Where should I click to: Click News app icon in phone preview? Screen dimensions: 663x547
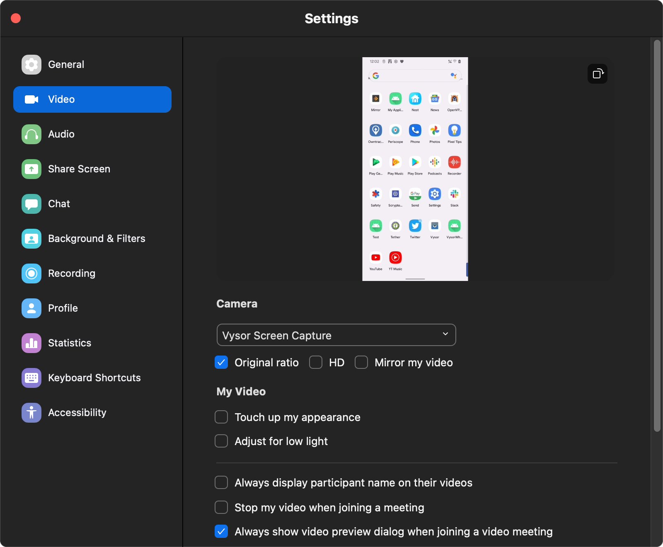point(435,99)
